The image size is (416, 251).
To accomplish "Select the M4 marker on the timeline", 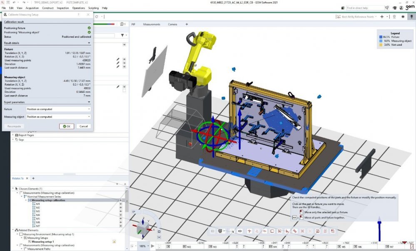I will pos(274,247).
